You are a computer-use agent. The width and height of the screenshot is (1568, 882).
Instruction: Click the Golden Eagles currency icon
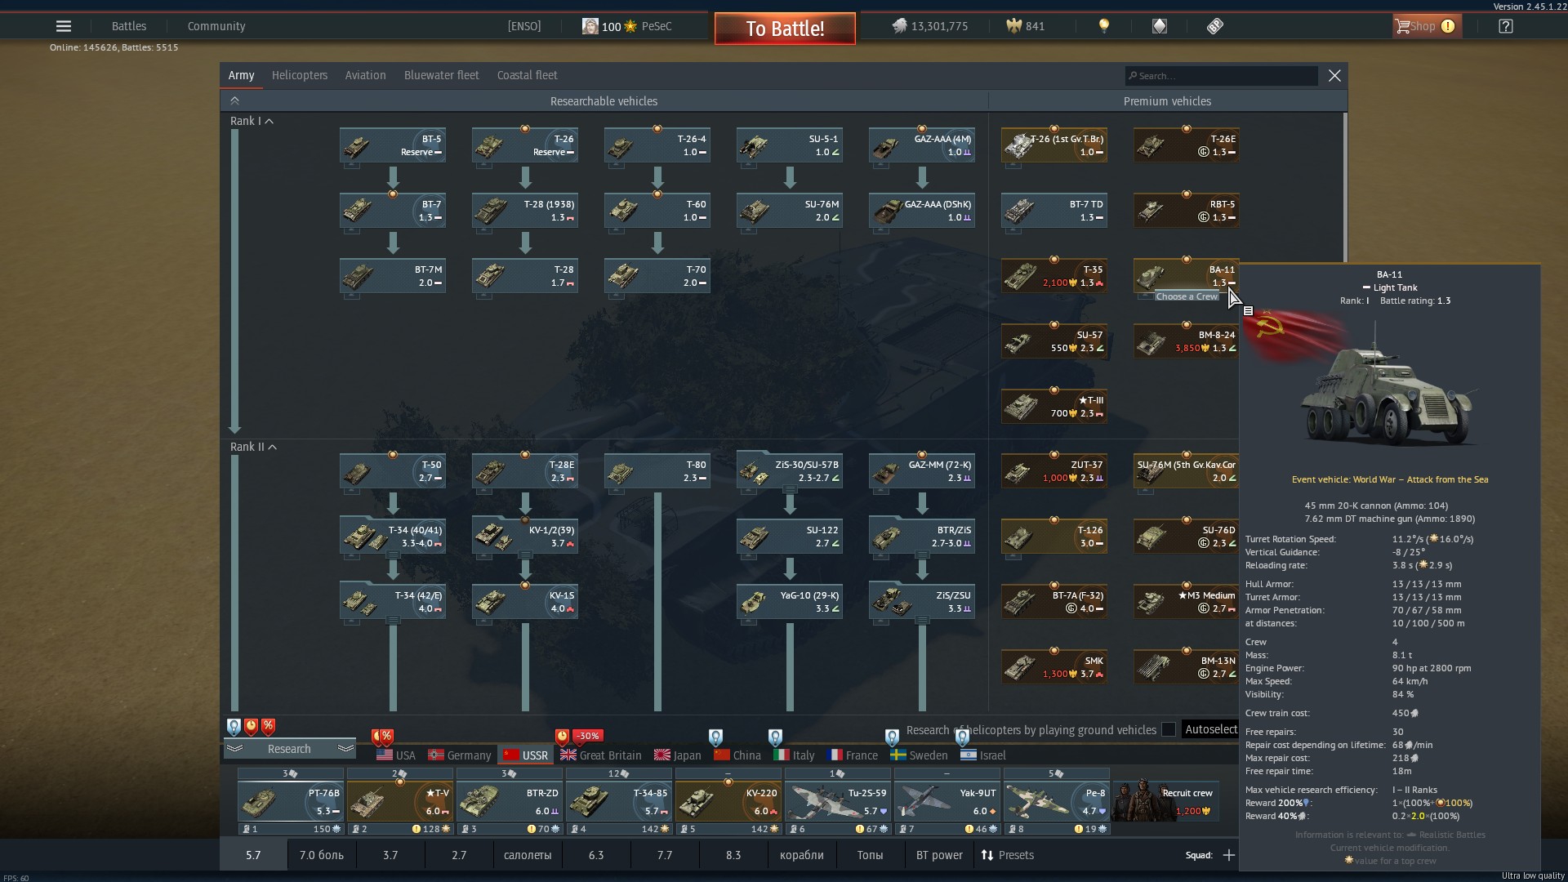click(x=1014, y=26)
